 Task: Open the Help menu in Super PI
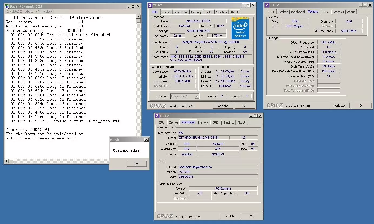pos(48,12)
